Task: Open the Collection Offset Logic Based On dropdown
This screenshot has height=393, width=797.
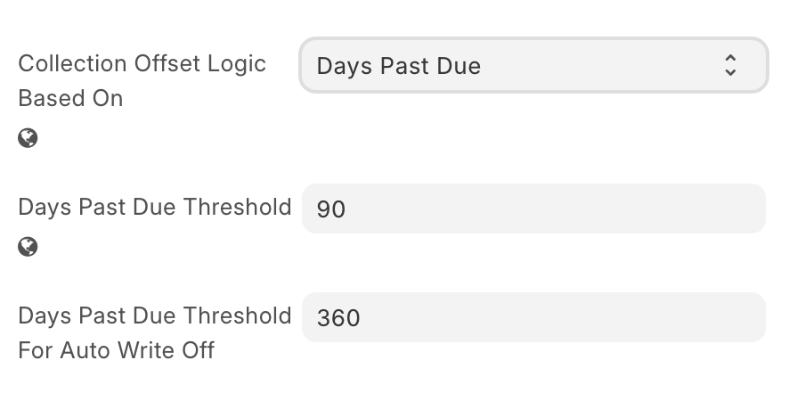Action: (x=533, y=66)
